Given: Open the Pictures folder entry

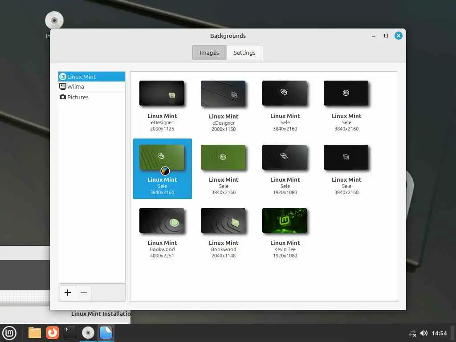Looking at the screenshot, I should click(x=92, y=97).
